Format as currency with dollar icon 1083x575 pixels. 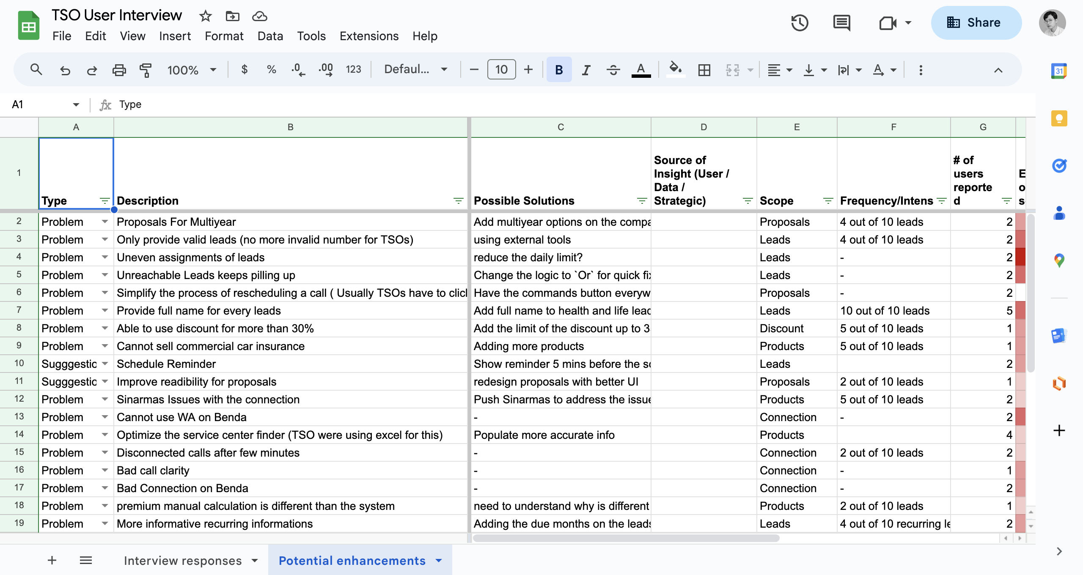pos(244,69)
